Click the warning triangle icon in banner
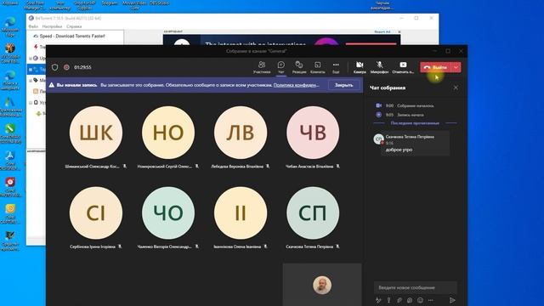 [51, 85]
